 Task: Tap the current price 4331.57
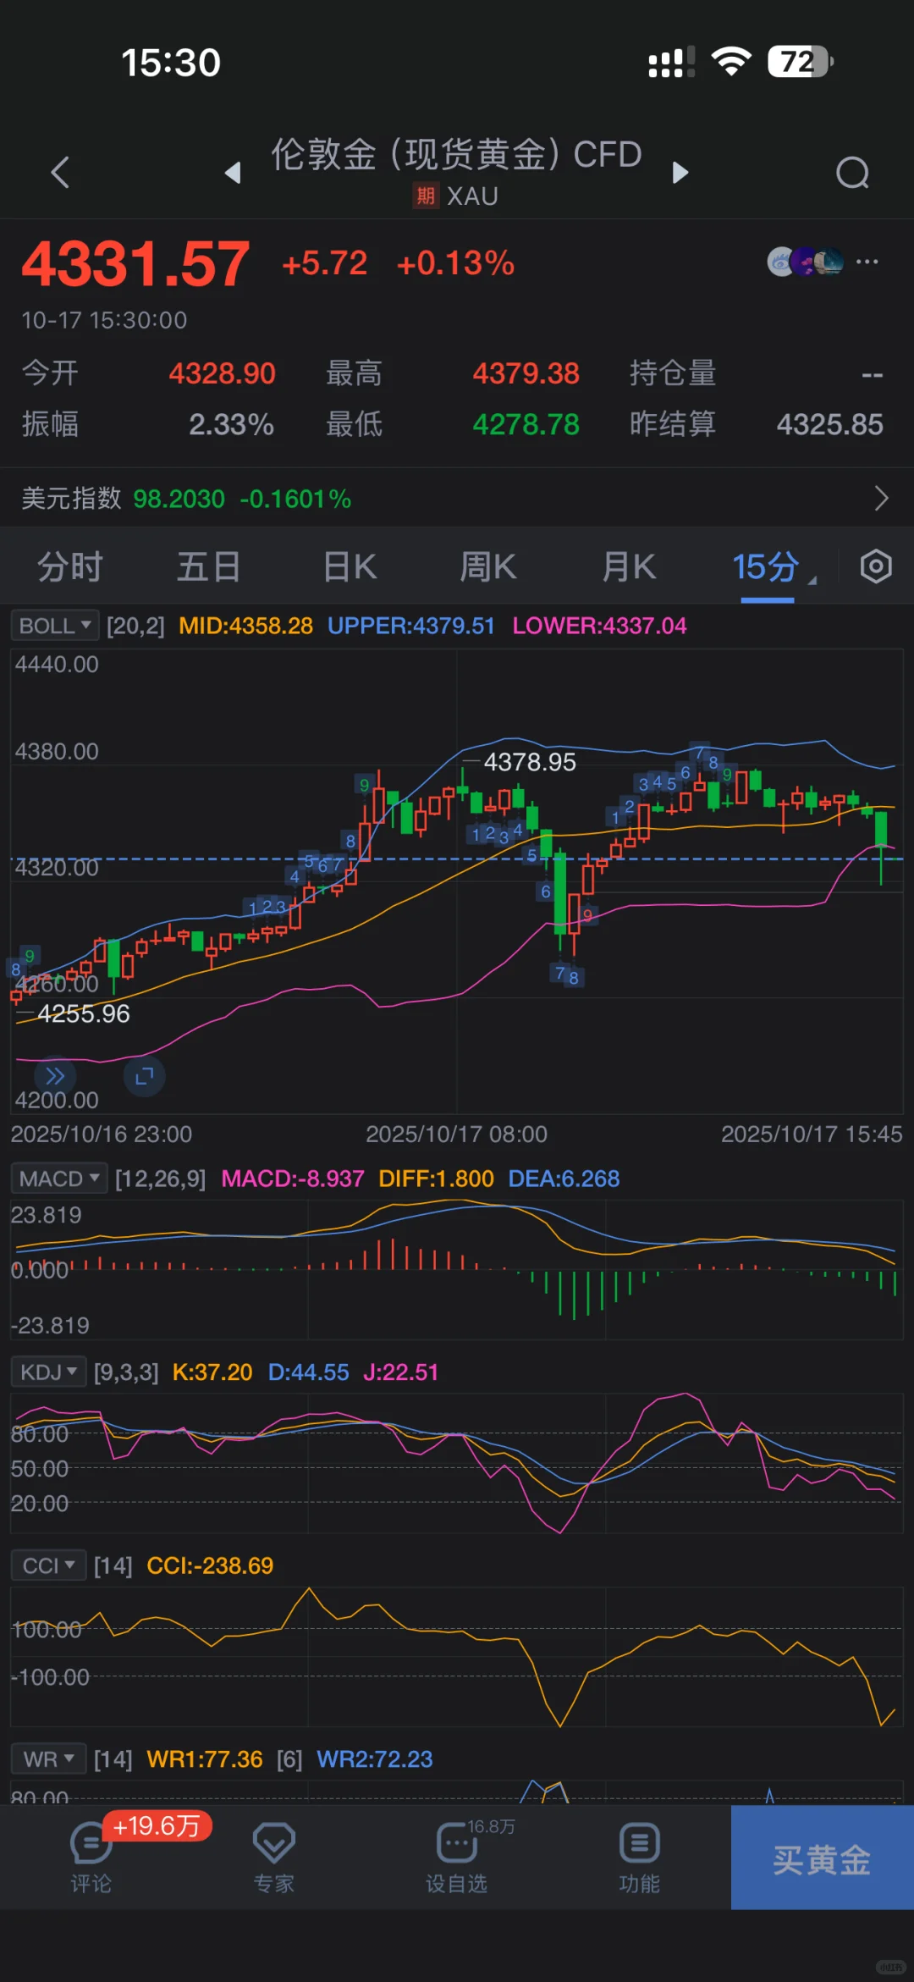coord(135,264)
